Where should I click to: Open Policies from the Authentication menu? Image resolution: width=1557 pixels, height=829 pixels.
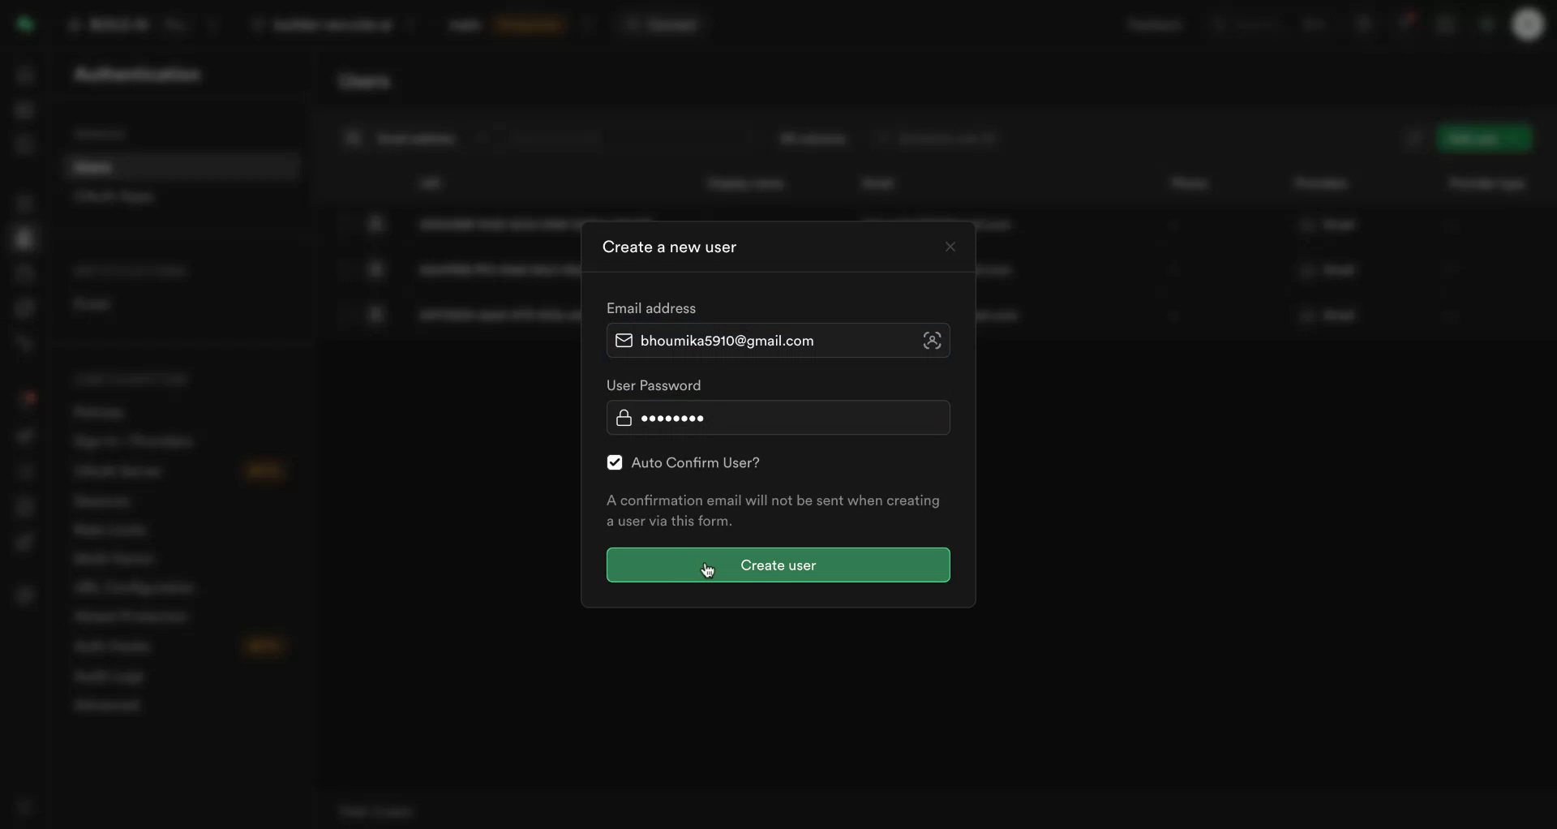[99, 411]
